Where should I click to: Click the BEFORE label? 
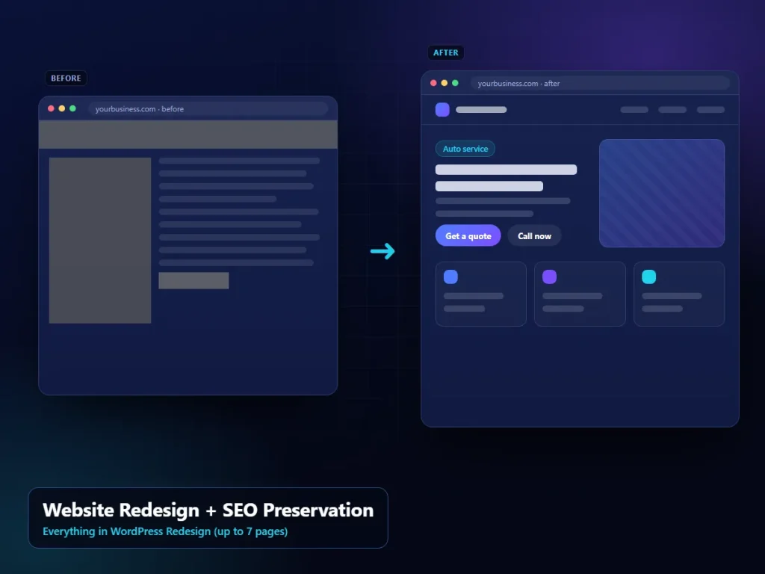[66, 78]
